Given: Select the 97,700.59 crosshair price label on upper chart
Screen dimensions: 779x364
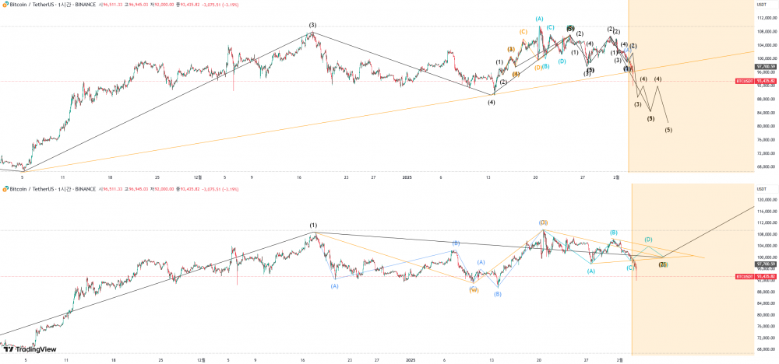Looking at the screenshot, I should pyautogui.click(x=764, y=67).
